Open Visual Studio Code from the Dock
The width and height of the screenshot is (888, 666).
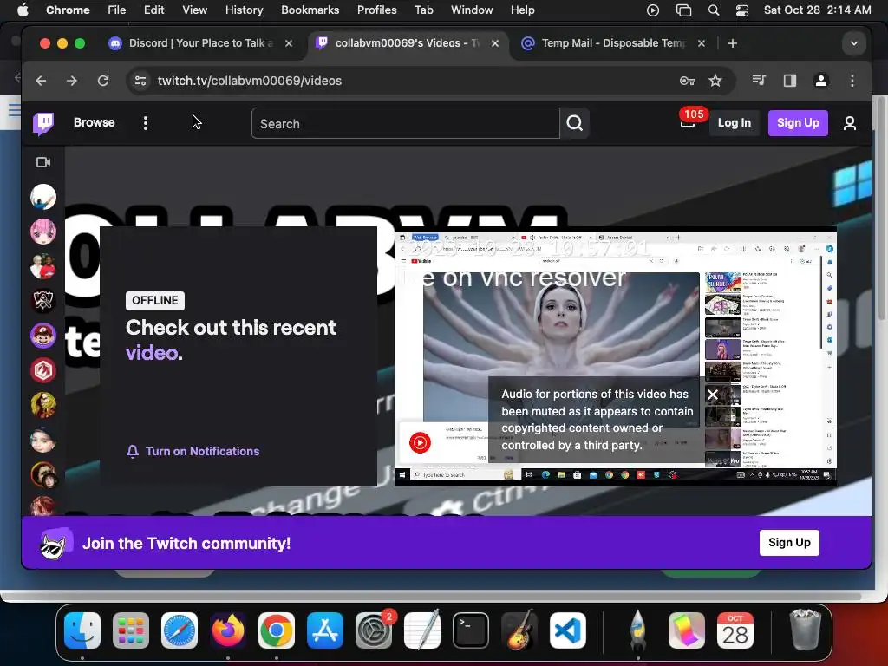pos(567,630)
